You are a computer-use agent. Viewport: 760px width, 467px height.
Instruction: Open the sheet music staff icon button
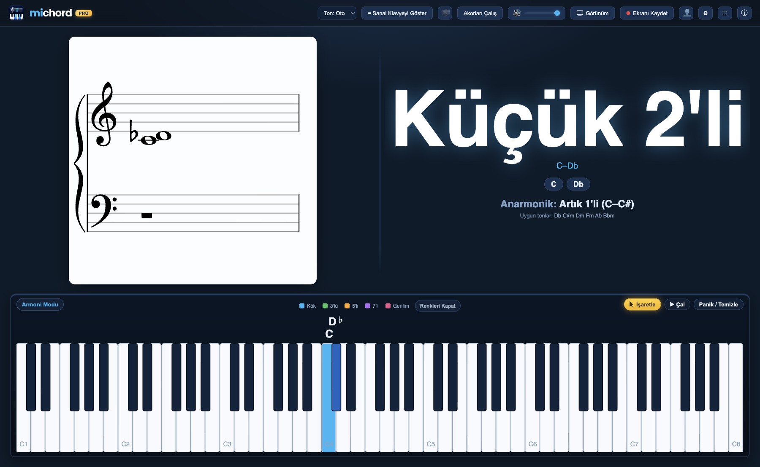click(x=445, y=13)
